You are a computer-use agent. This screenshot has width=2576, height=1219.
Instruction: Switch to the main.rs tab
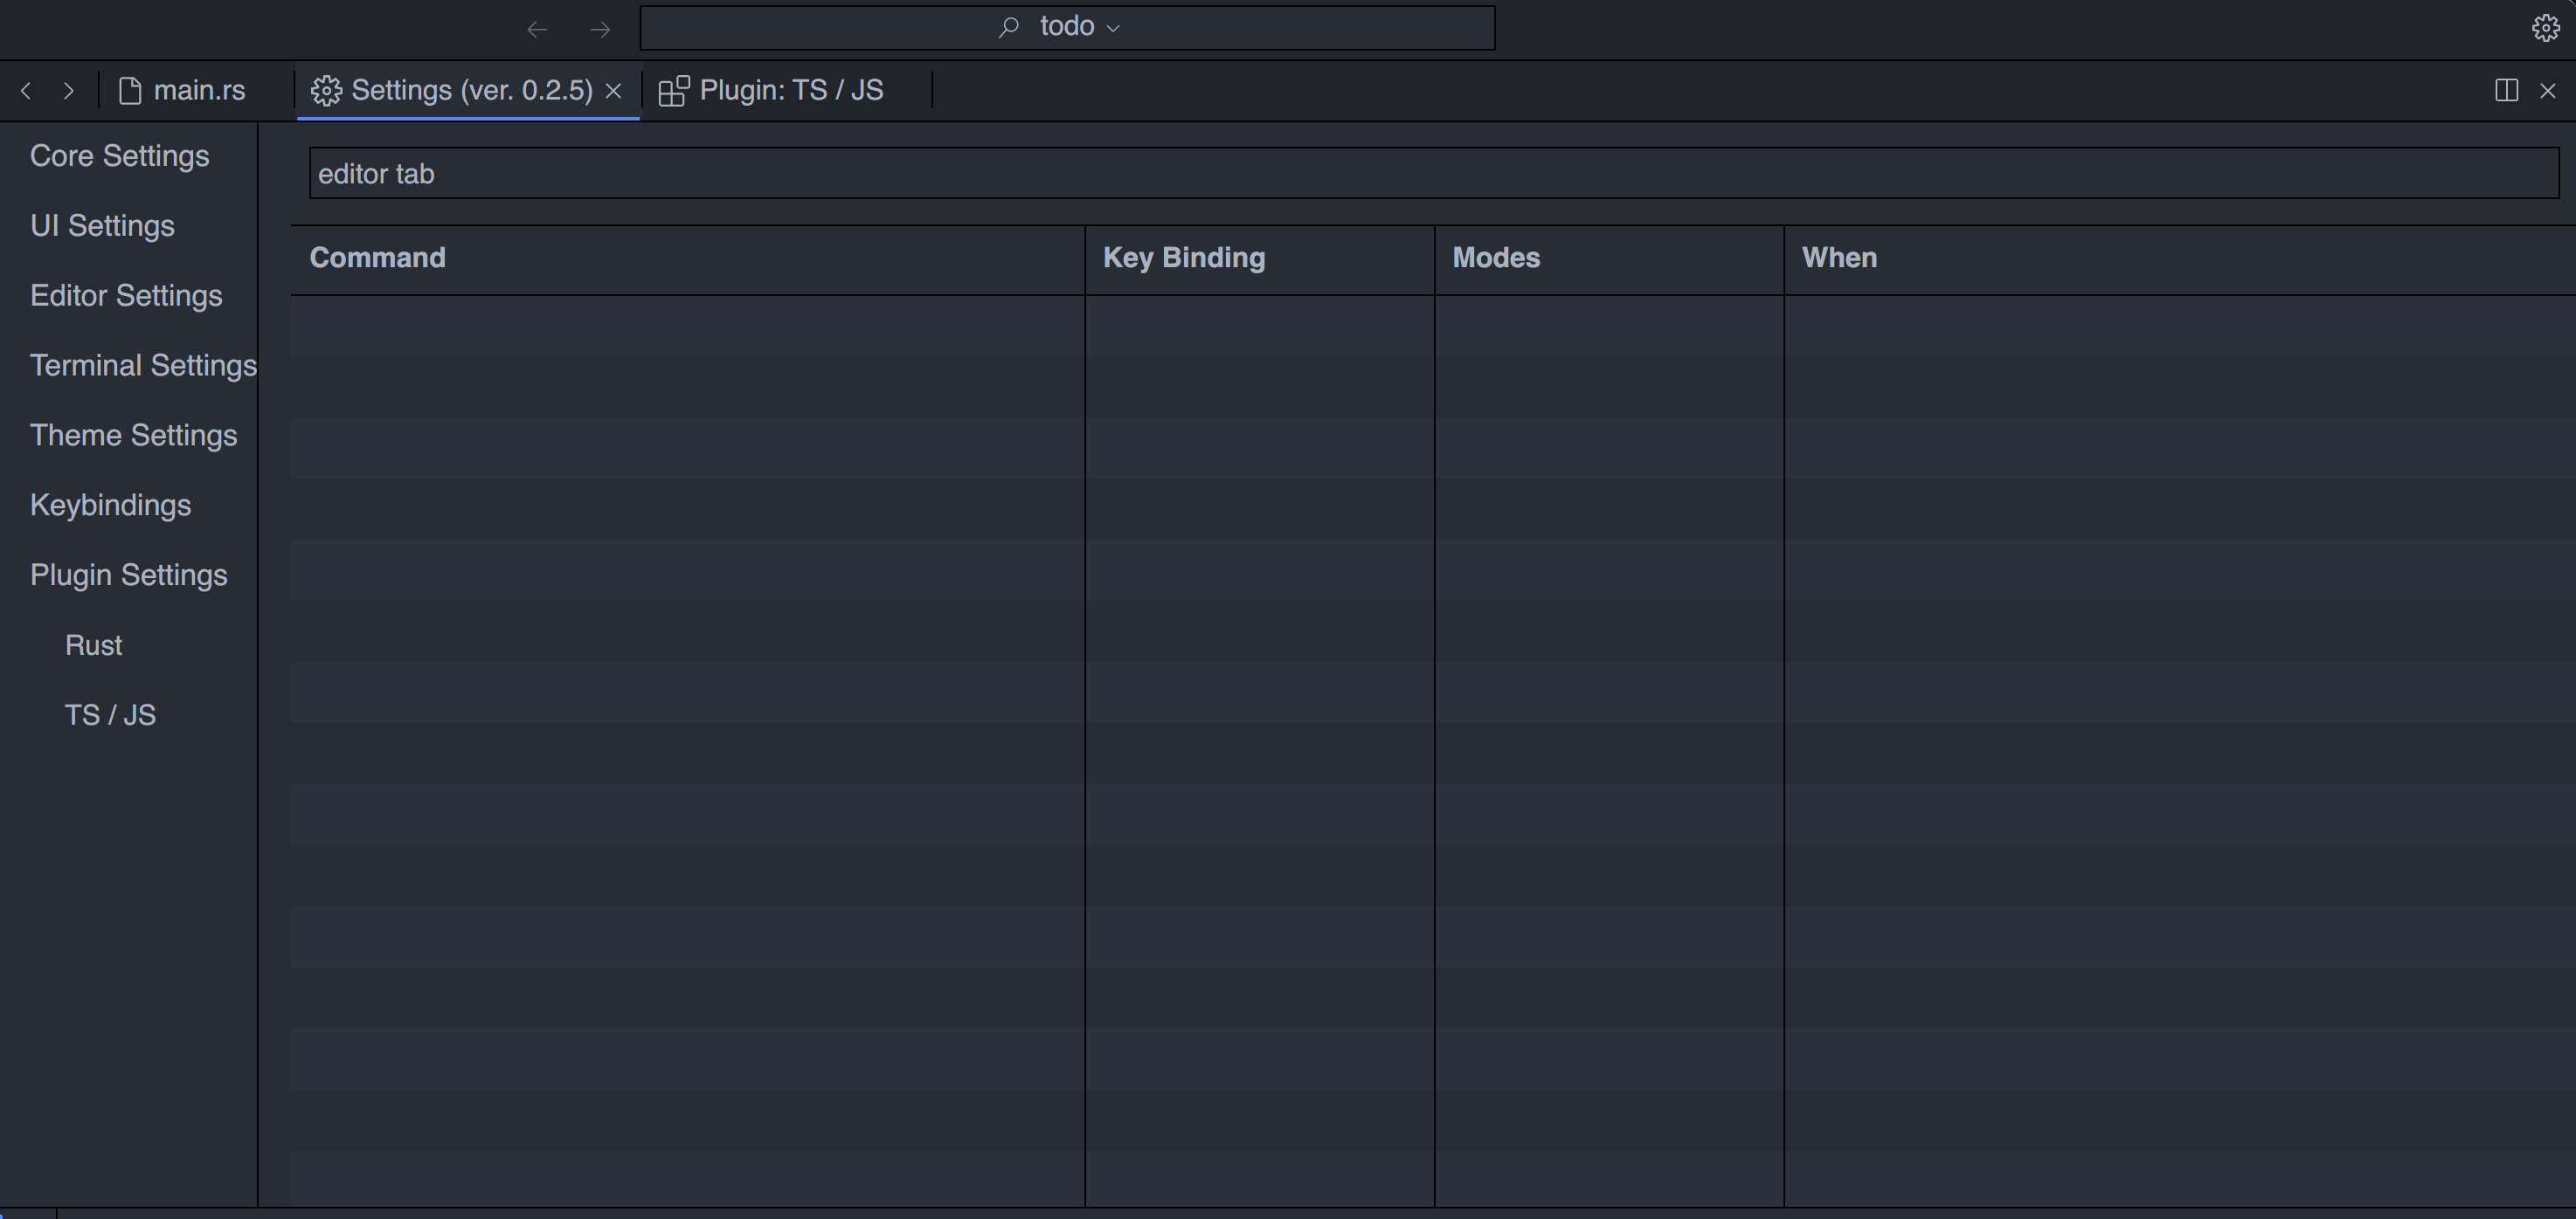183,91
